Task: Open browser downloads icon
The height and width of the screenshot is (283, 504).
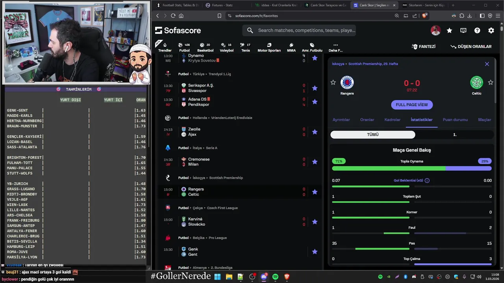Action: pos(469,16)
